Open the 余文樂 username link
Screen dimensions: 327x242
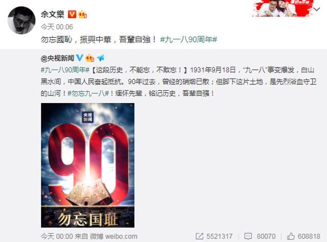pyautogui.click(x=53, y=14)
